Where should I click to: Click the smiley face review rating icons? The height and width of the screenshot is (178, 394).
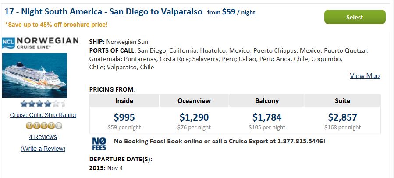[x=44, y=126]
